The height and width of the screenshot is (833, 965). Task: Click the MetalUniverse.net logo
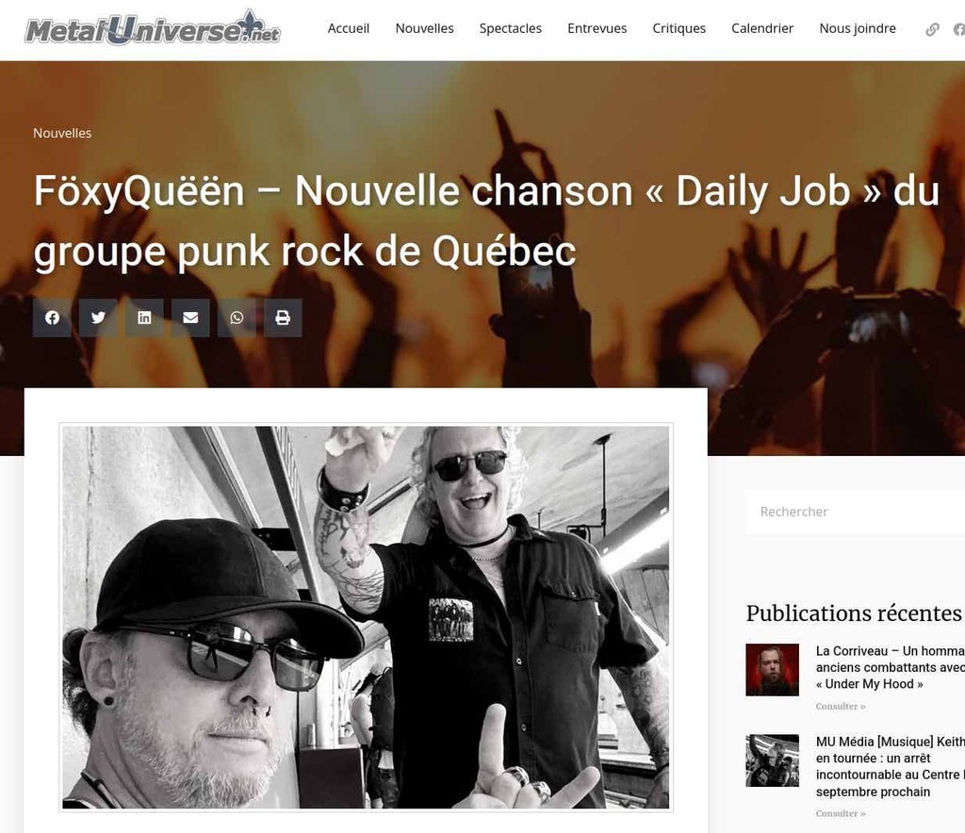click(153, 27)
